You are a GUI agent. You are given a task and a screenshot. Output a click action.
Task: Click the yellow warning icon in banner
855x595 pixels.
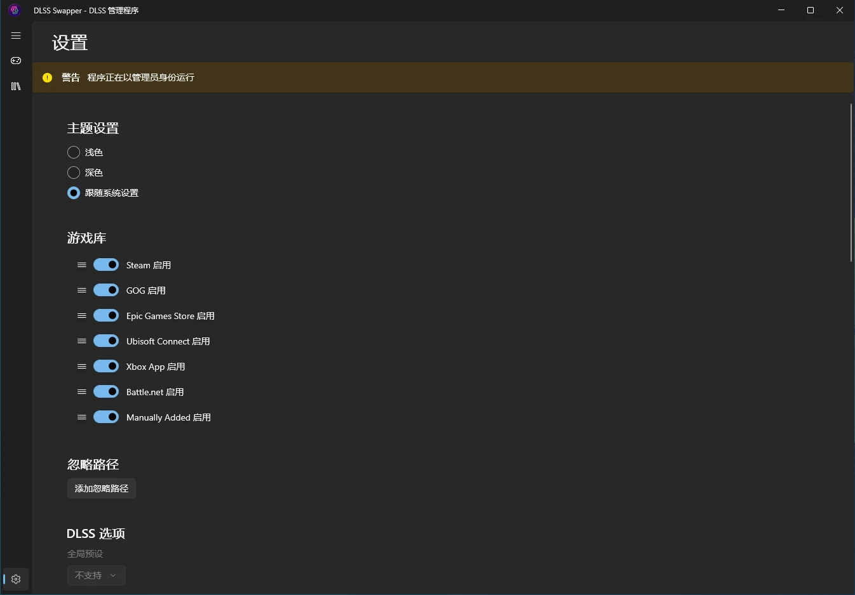coord(47,77)
